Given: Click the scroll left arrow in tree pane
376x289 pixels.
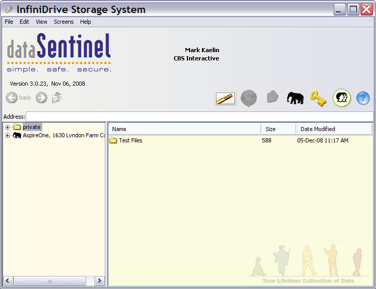Looking at the screenshot, I should 8,281.
